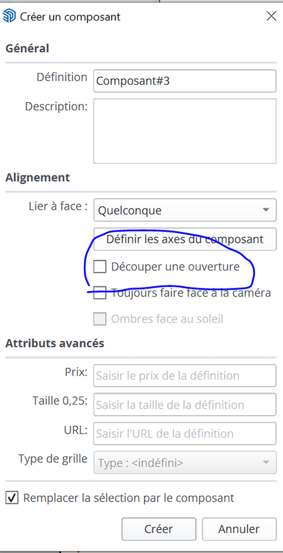Click inside the Description text area
The width and height of the screenshot is (283, 553).
[x=185, y=131]
